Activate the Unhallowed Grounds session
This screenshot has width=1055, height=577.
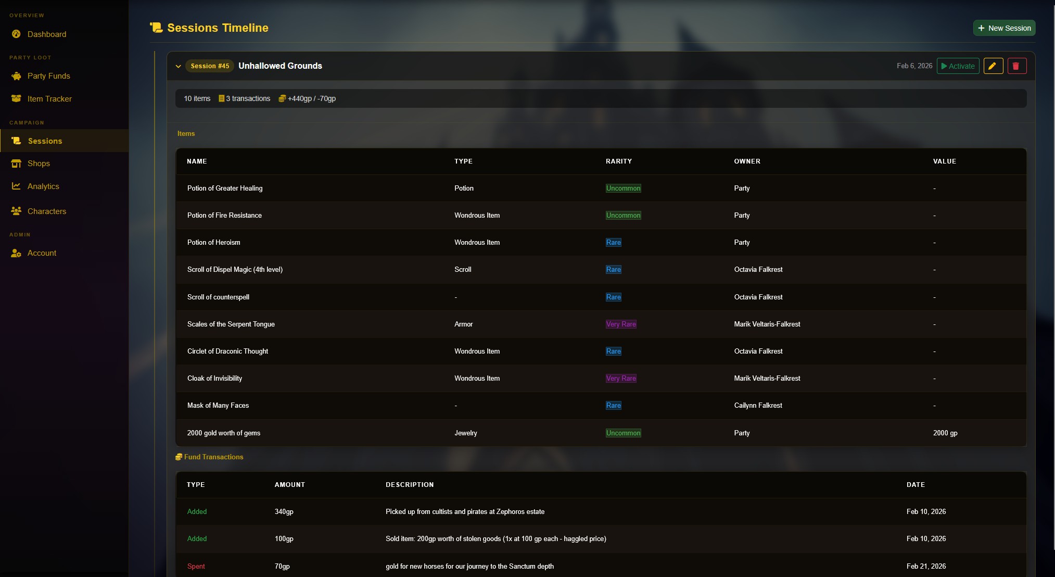[958, 66]
